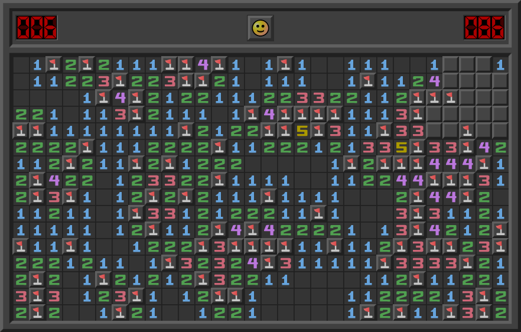Viewport: 521px width, 332px height.
Task: Click the flag with unrevealed tiles on both sides
Action: coord(468,131)
